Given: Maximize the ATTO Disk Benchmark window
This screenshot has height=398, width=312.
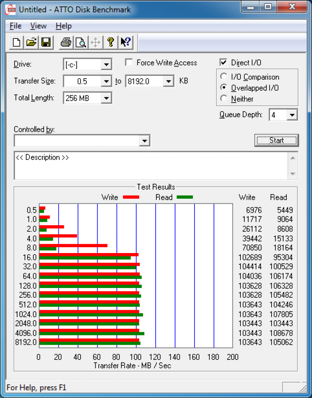Looking at the screenshot, I should [x=268, y=7].
